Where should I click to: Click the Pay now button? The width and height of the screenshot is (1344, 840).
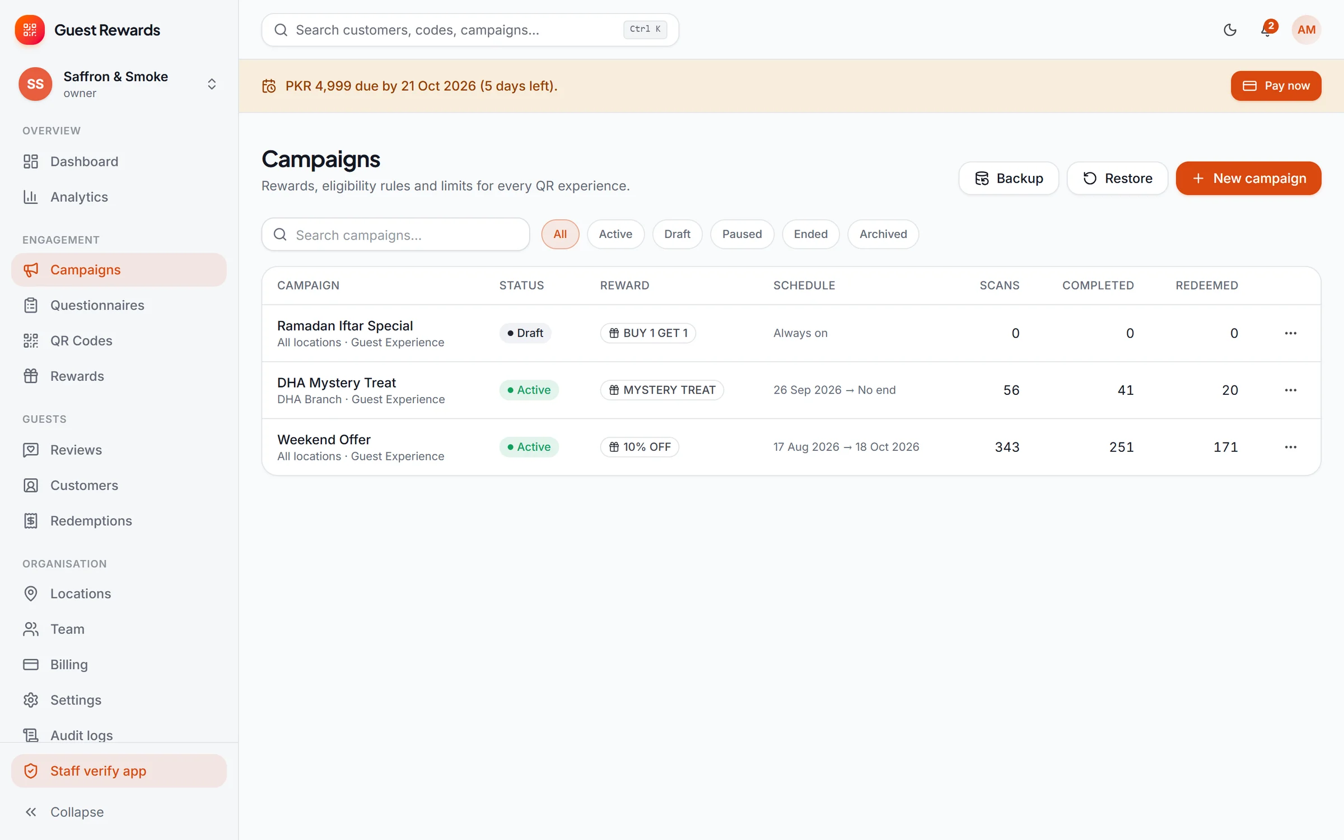tap(1276, 86)
